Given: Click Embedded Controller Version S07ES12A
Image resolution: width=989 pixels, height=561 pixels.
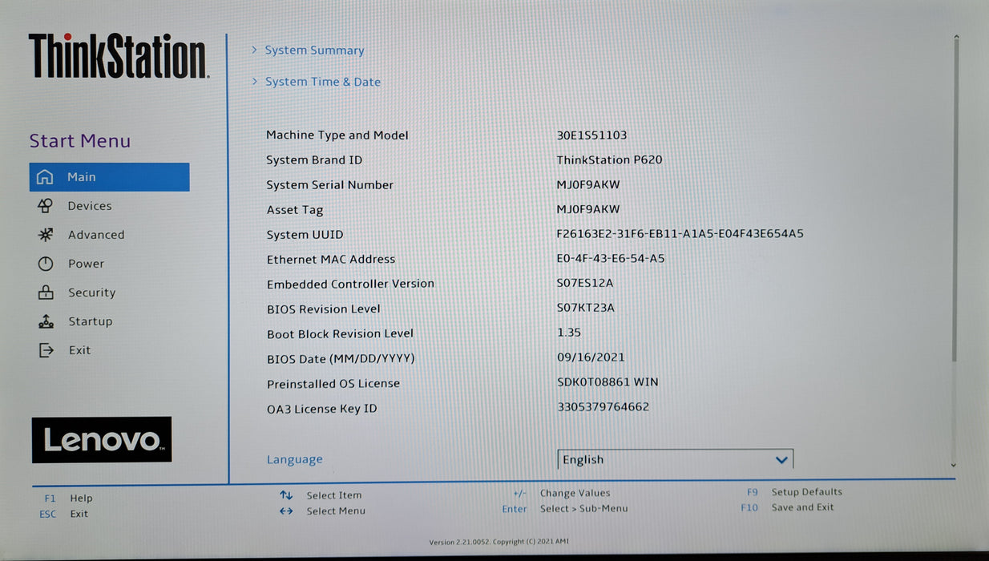Looking at the screenshot, I should coord(585,283).
